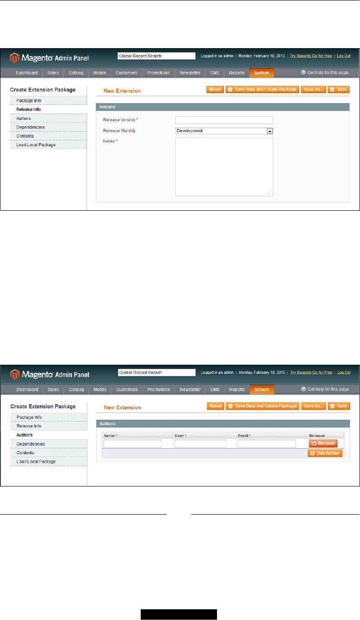360x620 pixels.
Task: Click inside the Notes text area
Action: pyautogui.click(x=224, y=167)
